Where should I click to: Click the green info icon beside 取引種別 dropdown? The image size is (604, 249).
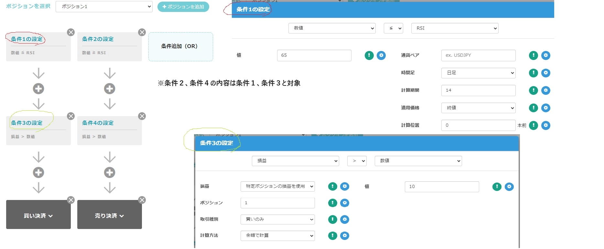(x=332, y=219)
